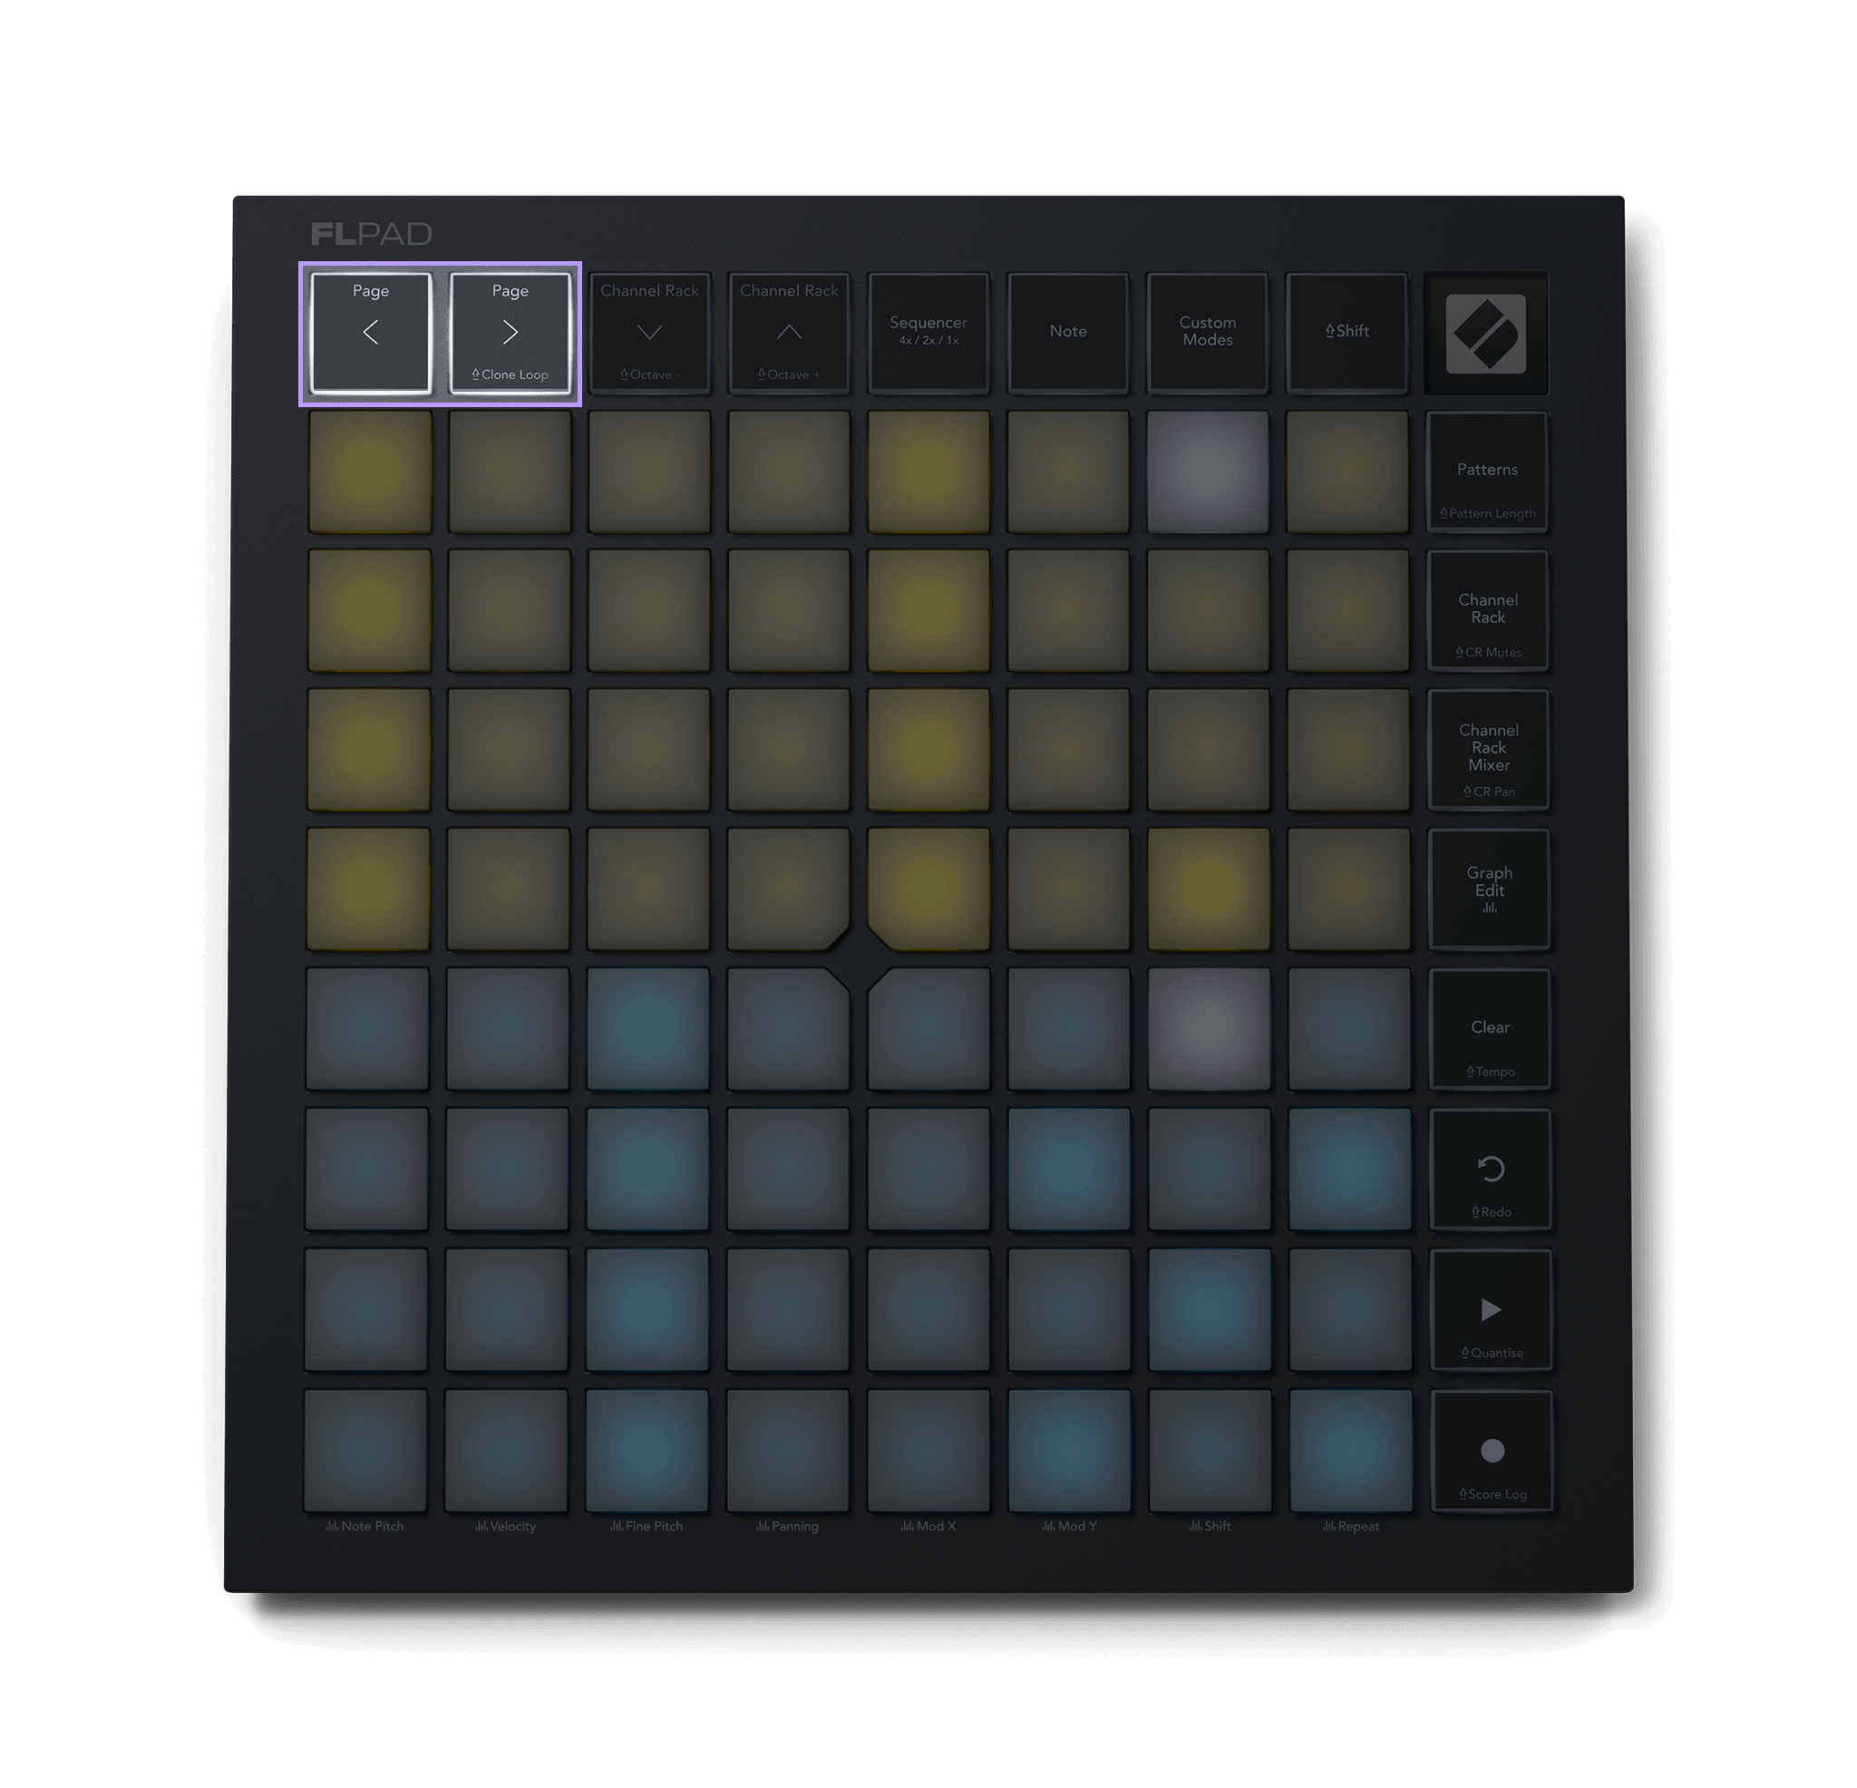Select the Channel Rack CR Mutes button
Viewport: 1857px width, 1788px height.
(1487, 611)
